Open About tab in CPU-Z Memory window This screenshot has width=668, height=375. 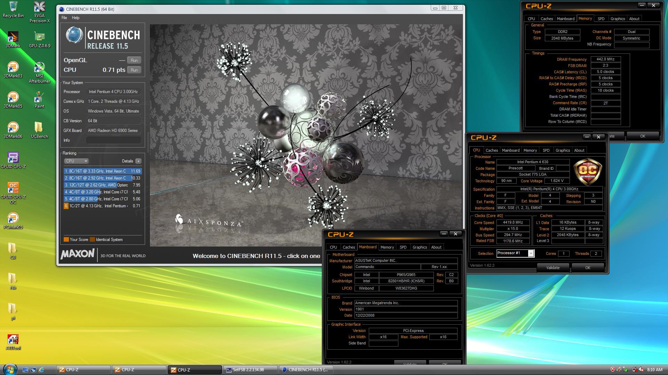point(634,19)
